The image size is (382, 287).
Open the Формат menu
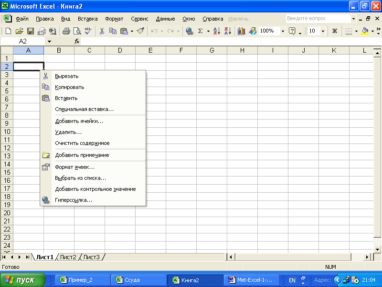click(x=114, y=19)
